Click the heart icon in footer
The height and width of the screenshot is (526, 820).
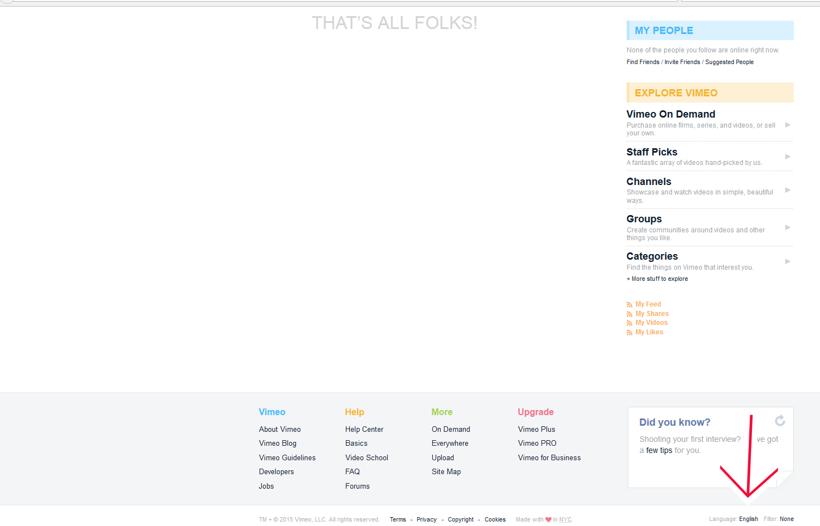tap(548, 519)
